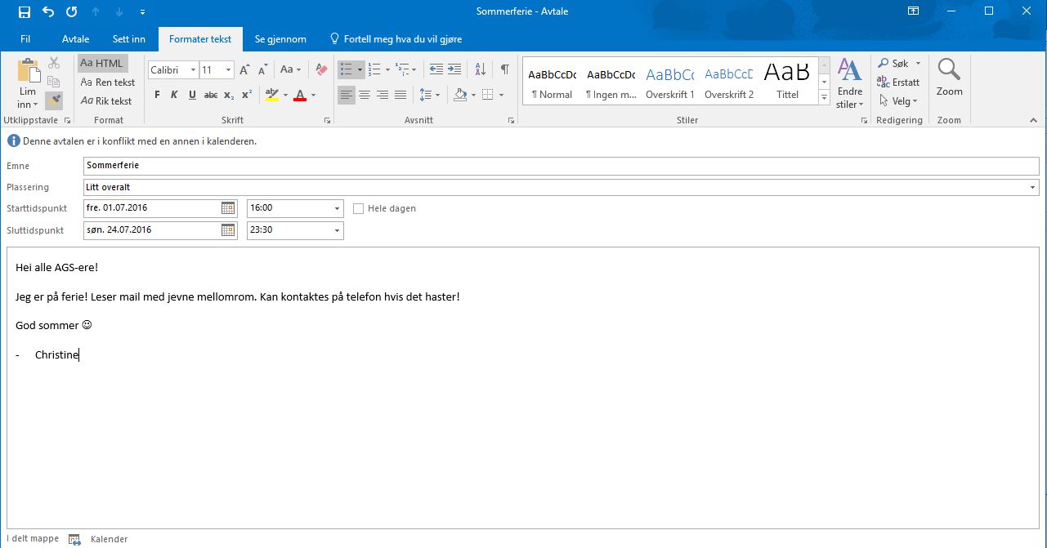1047x548 pixels.
Task: Align text to the right
Action: click(383, 95)
